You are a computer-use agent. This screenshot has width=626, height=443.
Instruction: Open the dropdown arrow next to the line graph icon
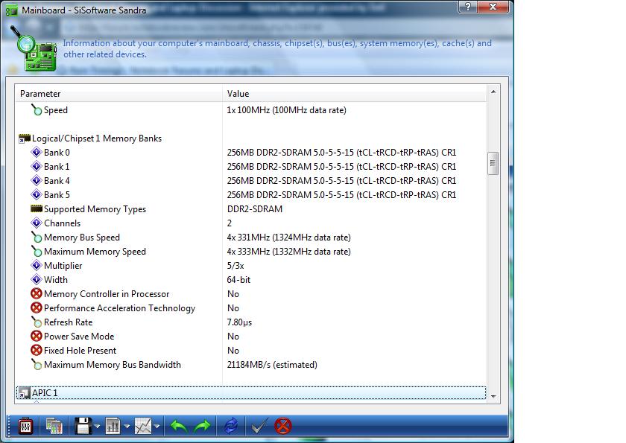pos(157,427)
